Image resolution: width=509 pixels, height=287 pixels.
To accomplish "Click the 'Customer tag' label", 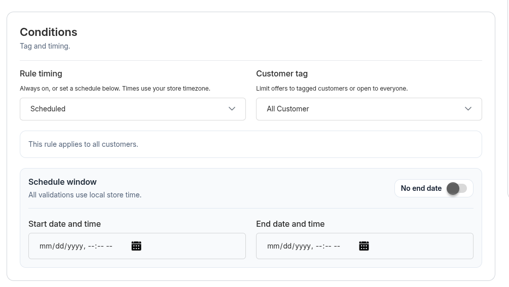I will pyautogui.click(x=282, y=73).
